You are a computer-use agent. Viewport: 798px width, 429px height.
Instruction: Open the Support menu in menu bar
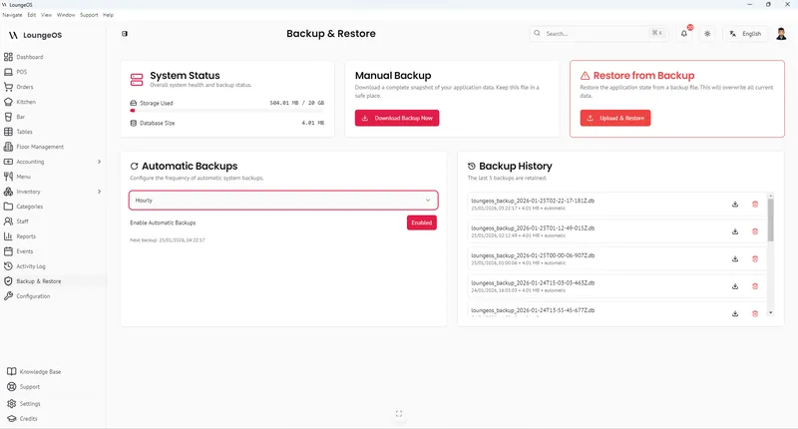[89, 15]
